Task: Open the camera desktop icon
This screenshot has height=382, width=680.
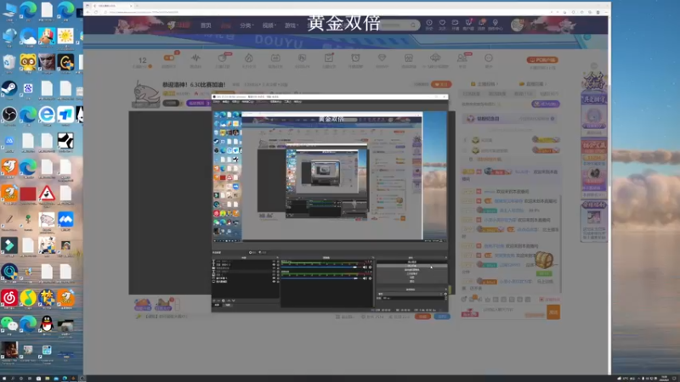Action: click(65, 325)
